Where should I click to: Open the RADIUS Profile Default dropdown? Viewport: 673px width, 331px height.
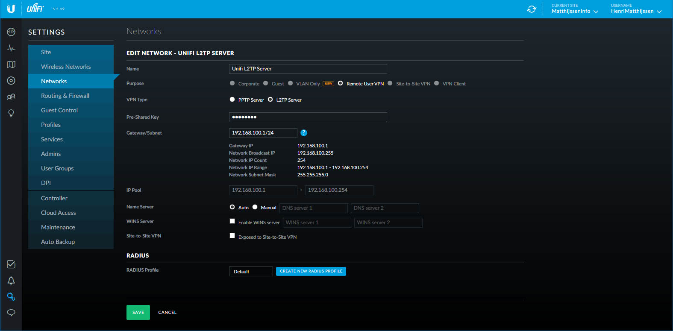tap(251, 272)
